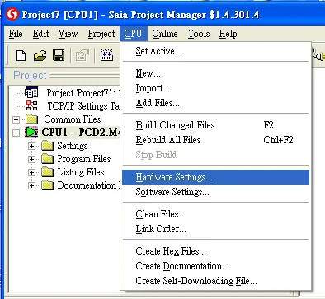325x299 pixels.
Task: Expand the Settings folder node
Action: pos(31,146)
